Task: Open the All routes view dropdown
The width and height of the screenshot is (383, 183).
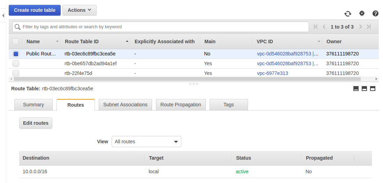Action: tap(146, 142)
